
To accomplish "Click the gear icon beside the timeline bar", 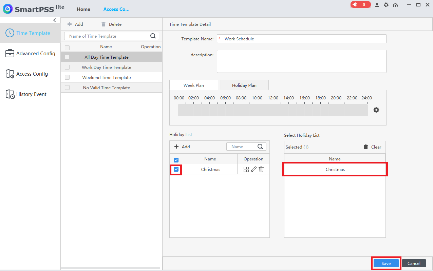I will point(376,110).
